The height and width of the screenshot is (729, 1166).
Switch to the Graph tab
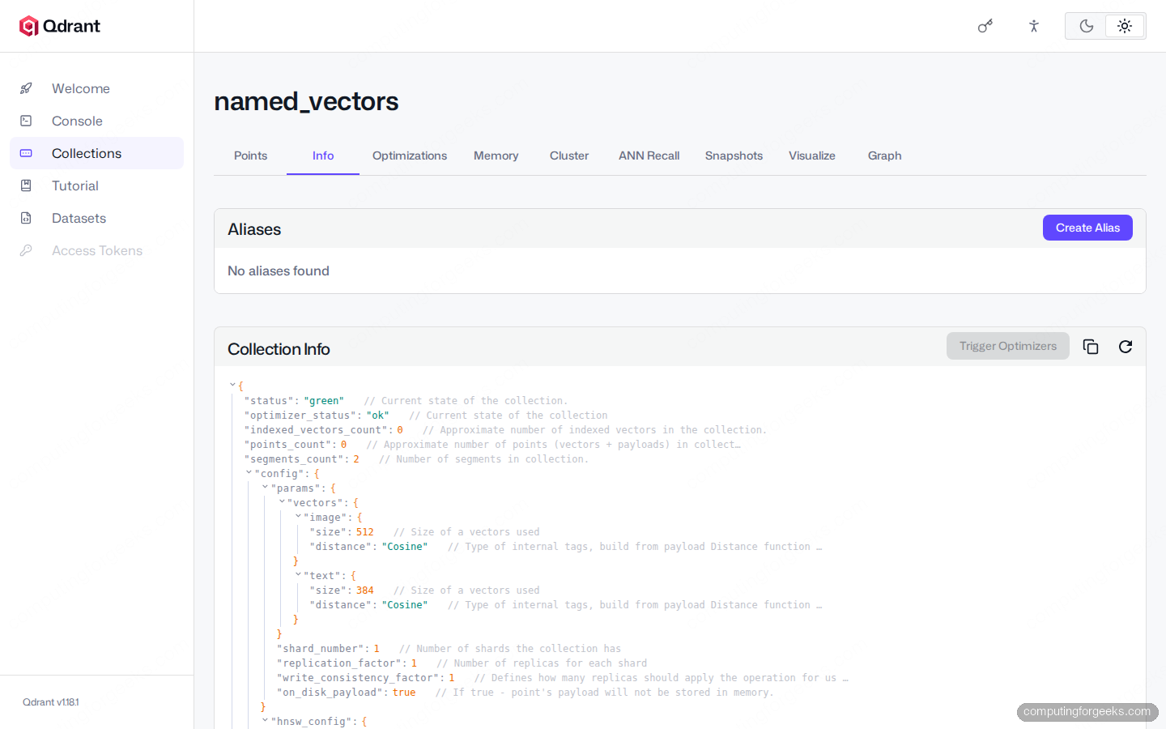coord(885,156)
